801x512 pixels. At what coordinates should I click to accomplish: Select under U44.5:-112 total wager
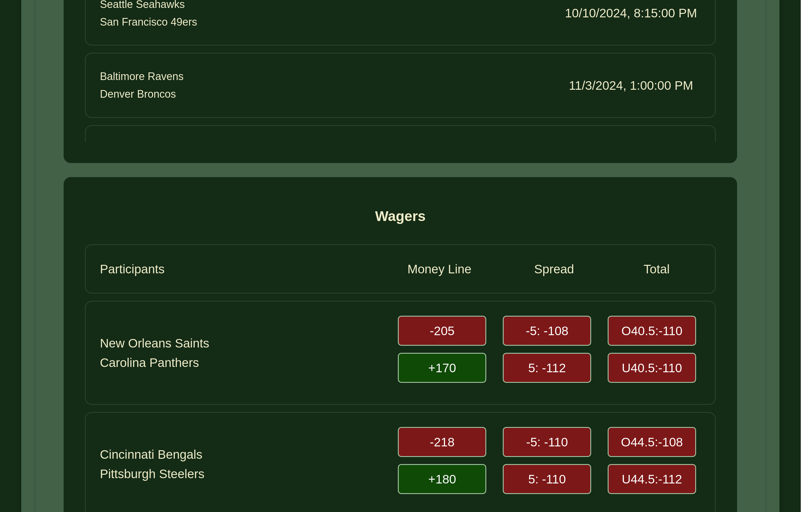(x=652, y=479)
